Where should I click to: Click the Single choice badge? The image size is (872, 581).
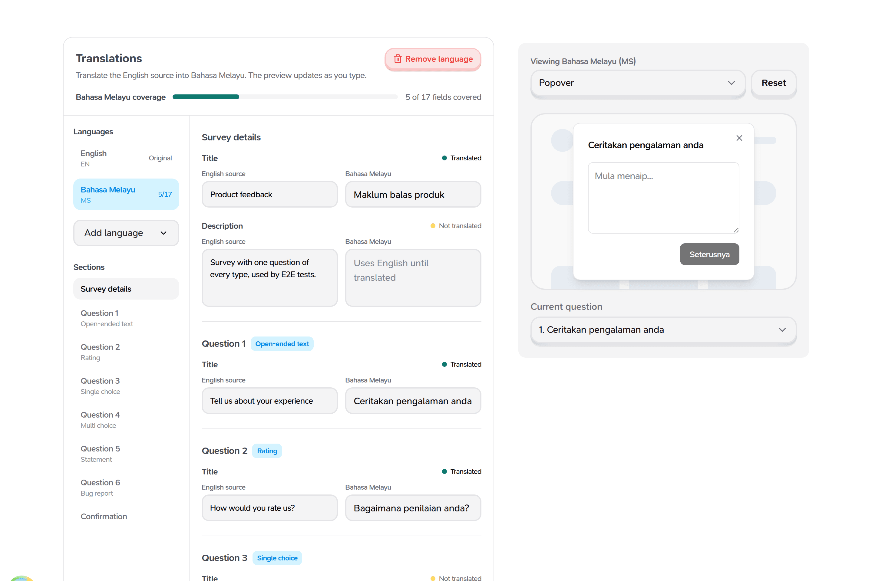277,558
